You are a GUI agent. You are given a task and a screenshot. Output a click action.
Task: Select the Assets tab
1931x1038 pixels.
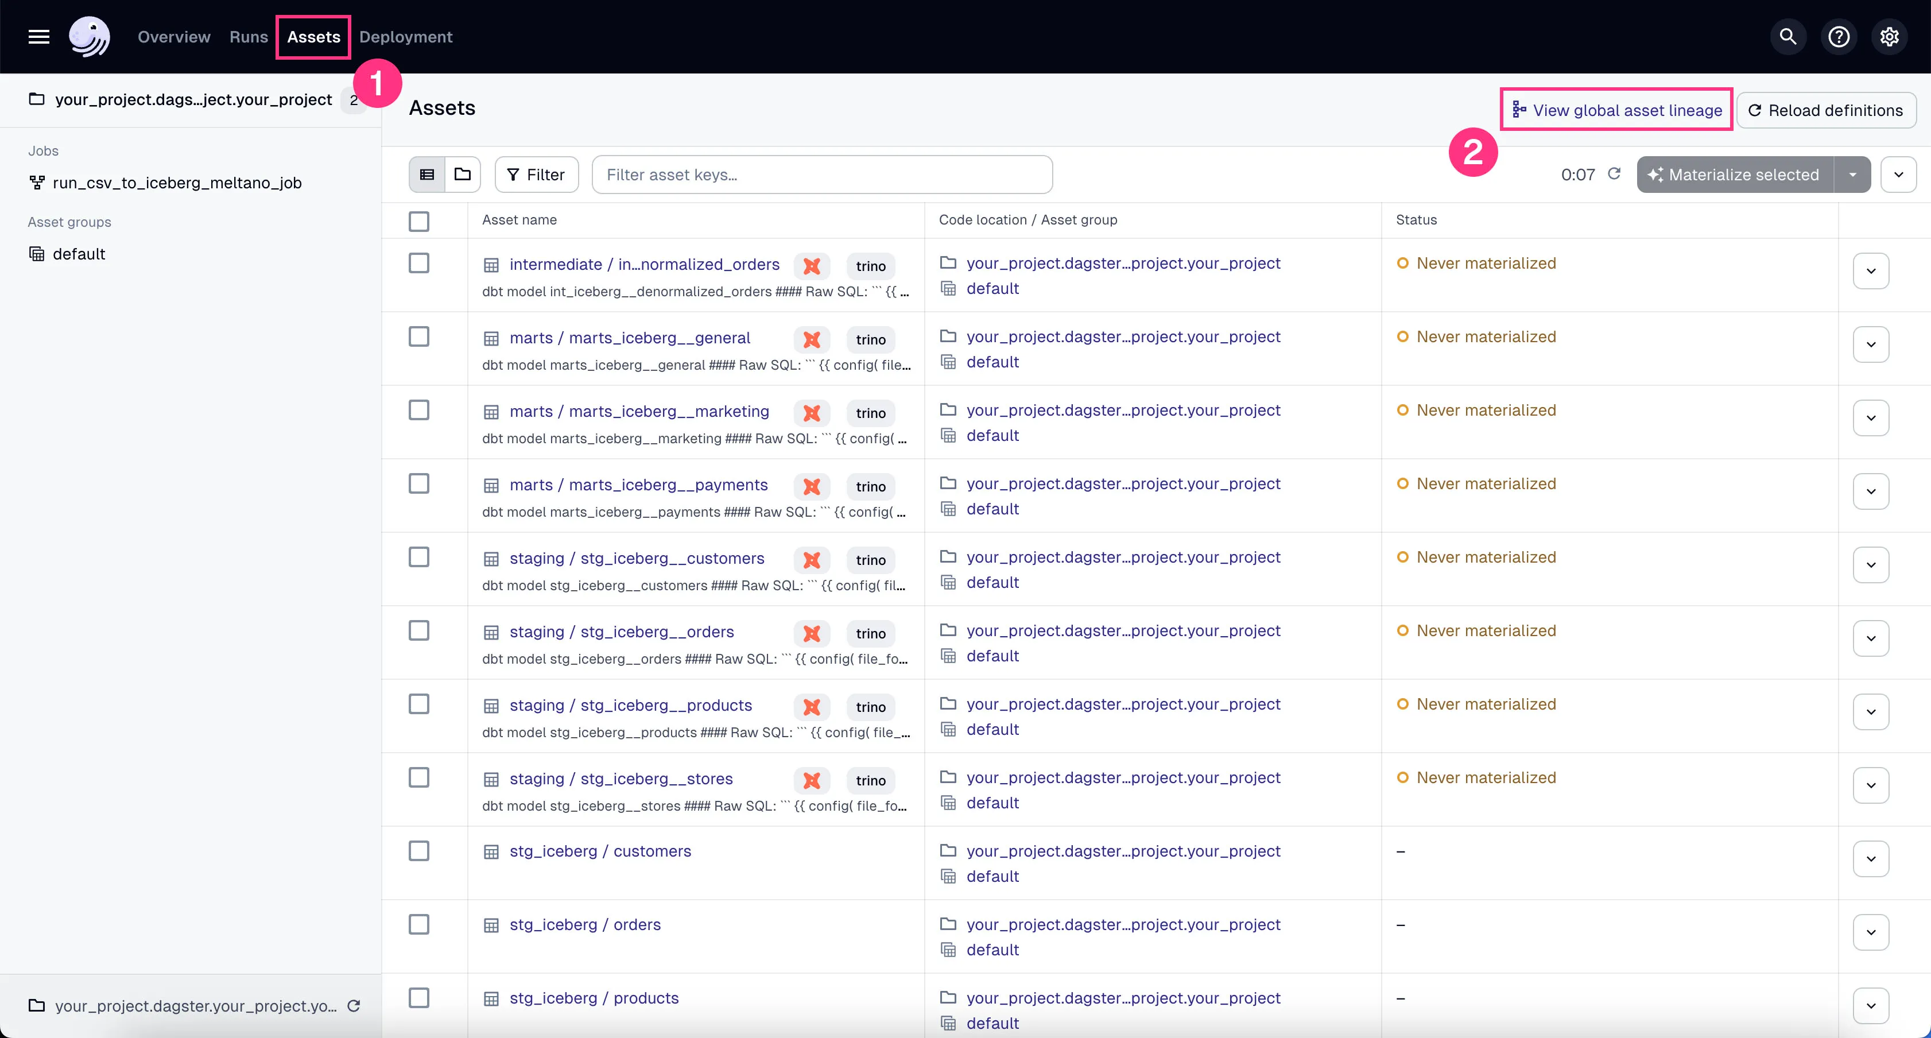(x=313, y=37)
